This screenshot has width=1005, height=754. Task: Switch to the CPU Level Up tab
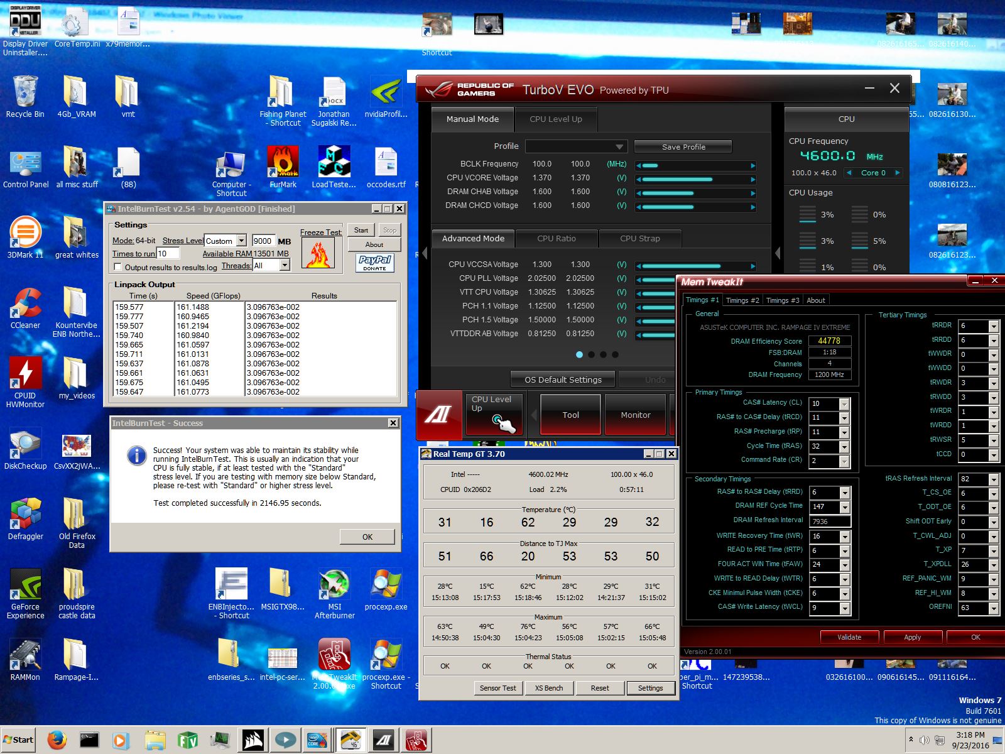point(556,119)
